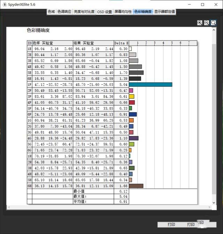Click the brown 6H color bar
The image size is (223, 234).
click(x=136, y=186)
